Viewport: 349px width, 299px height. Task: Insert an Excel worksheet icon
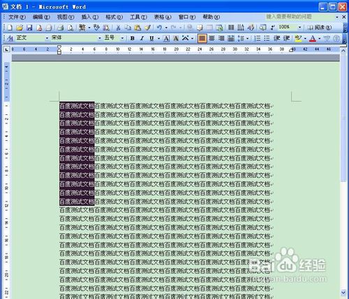click(219, 28)
